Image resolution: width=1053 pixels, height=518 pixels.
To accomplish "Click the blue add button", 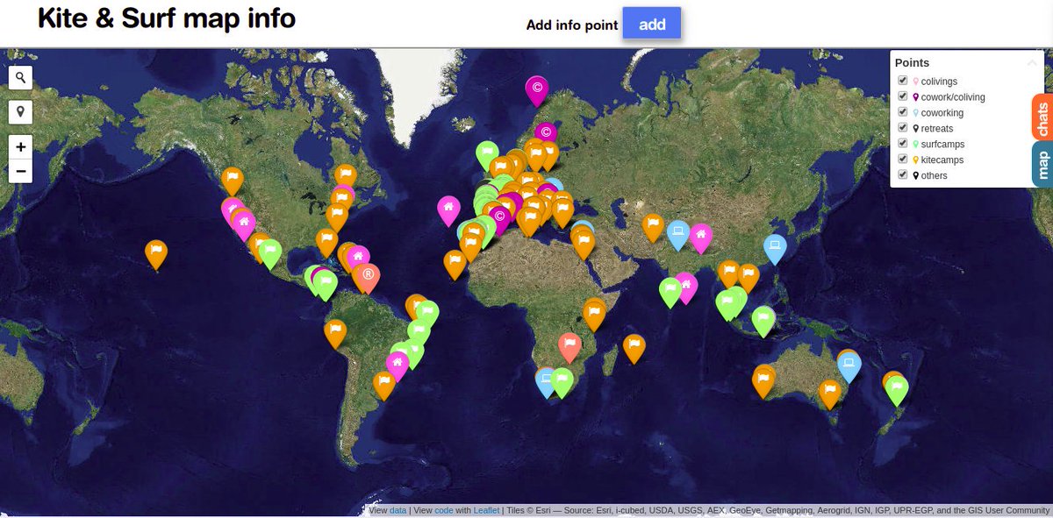I will (652, 25).
